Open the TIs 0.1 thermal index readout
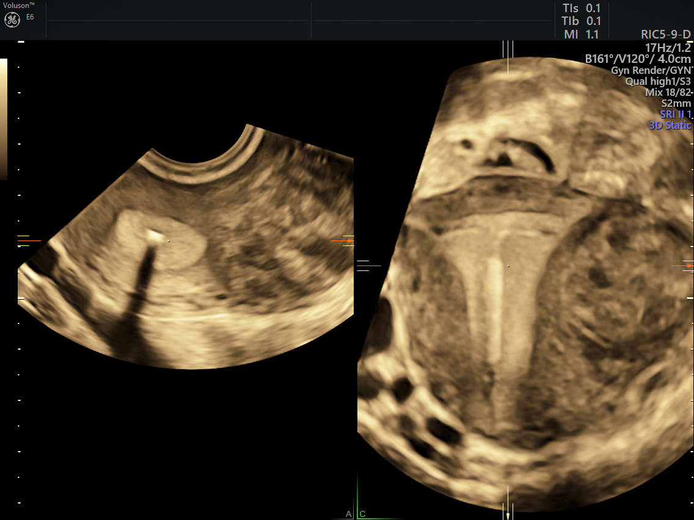This screenshot has width=694, height=520. [x=581, y=8]
